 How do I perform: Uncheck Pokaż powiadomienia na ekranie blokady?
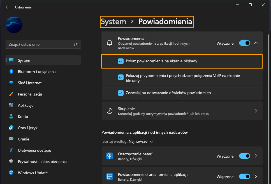click(x=121, y=61)
